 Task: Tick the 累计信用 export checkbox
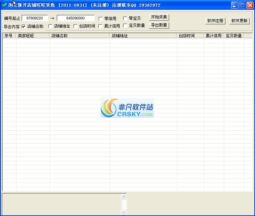coord(100,26)
